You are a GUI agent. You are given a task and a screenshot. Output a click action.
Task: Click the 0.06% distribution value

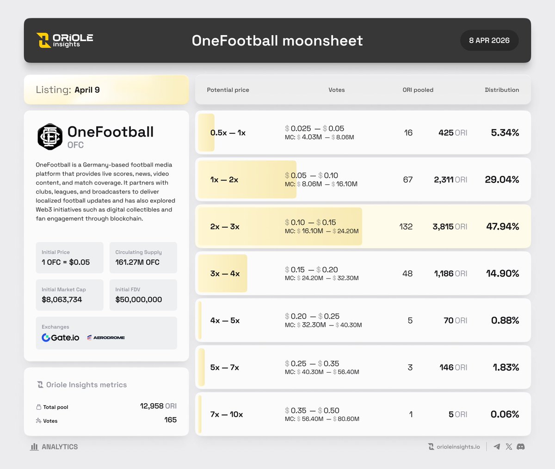pyautogui.click(x=505, y=414)
